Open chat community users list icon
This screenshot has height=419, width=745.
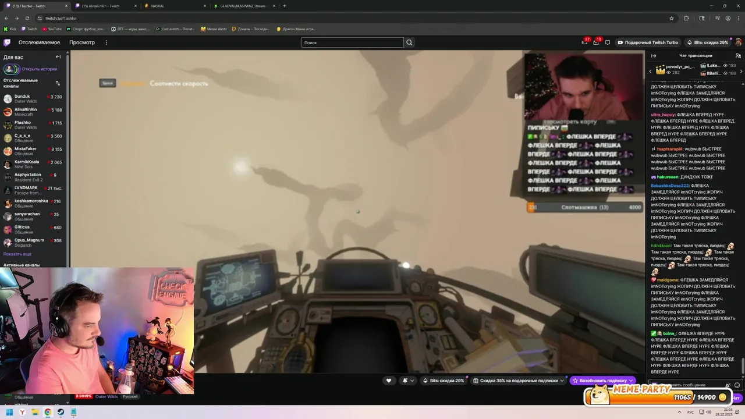click(738, 56)
